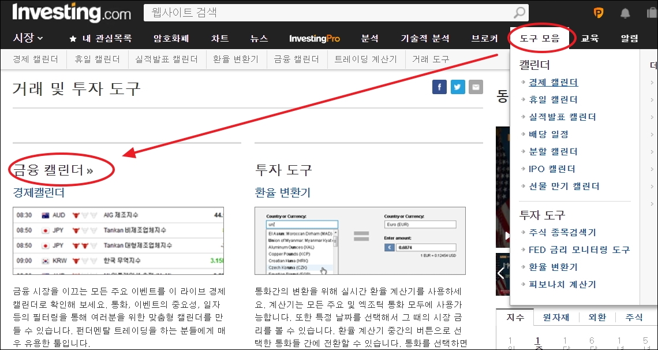
Task: Open the 기술적 분석 menu
Action: click(425, 39)
